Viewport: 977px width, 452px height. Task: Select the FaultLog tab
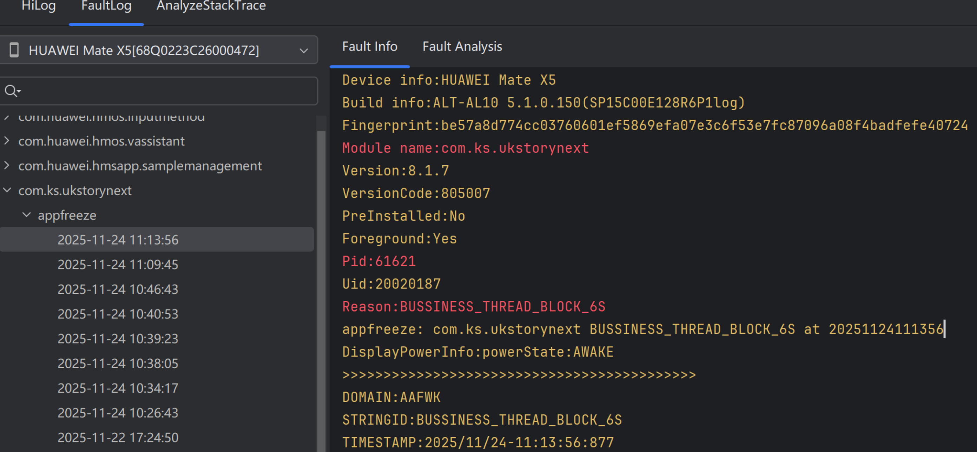[x=106, y=6]
